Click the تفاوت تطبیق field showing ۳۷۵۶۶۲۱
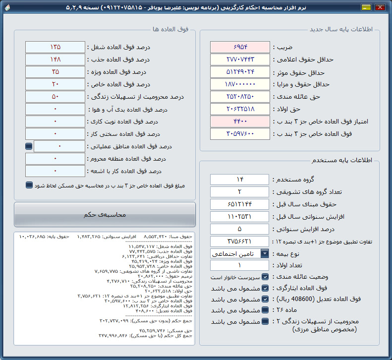Image resolution: width=392 pixels, height=360 pixels. tap(239, 241)
